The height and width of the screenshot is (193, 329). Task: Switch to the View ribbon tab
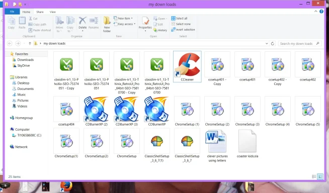point(53,12)
